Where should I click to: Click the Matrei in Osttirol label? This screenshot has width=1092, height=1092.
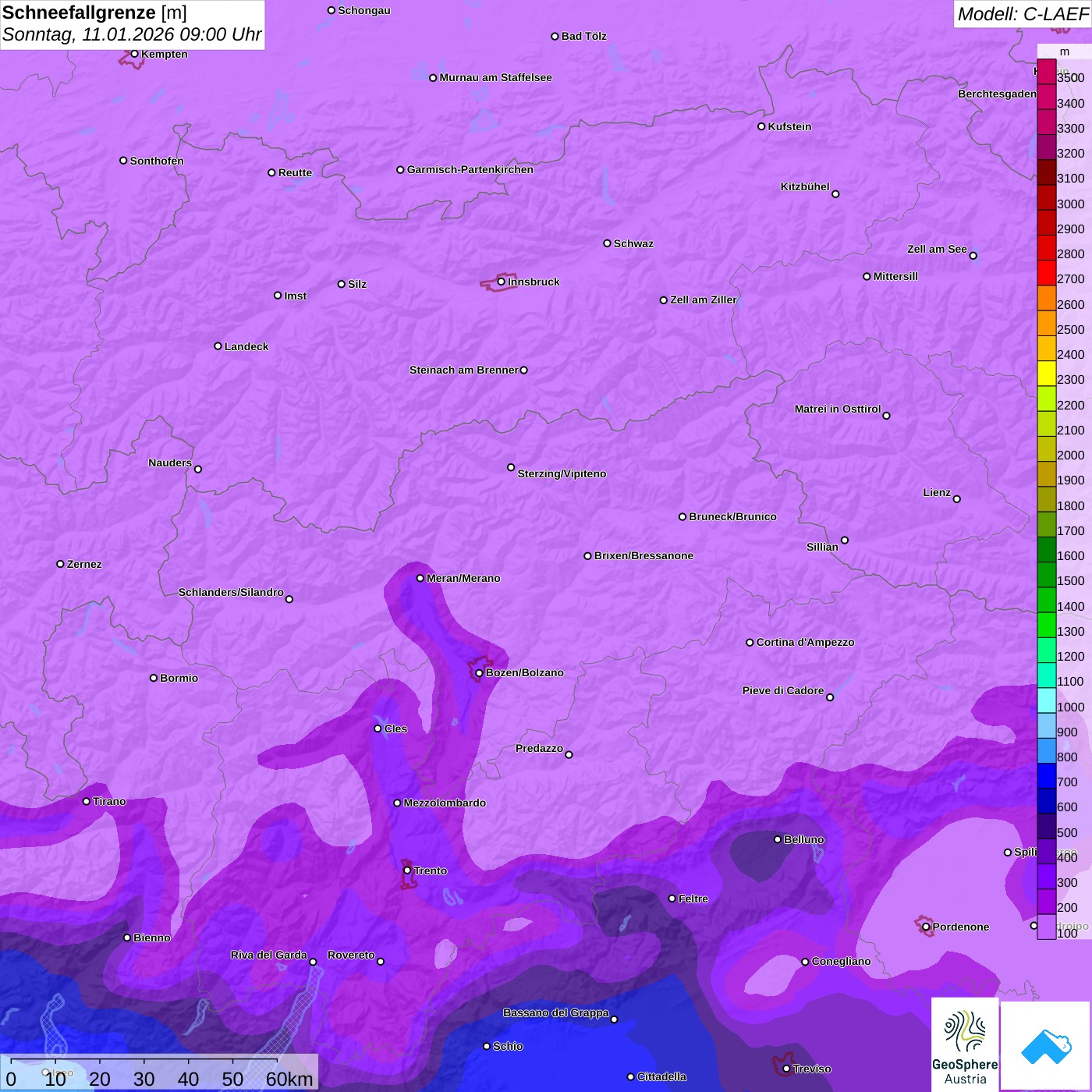coord(838,409)
